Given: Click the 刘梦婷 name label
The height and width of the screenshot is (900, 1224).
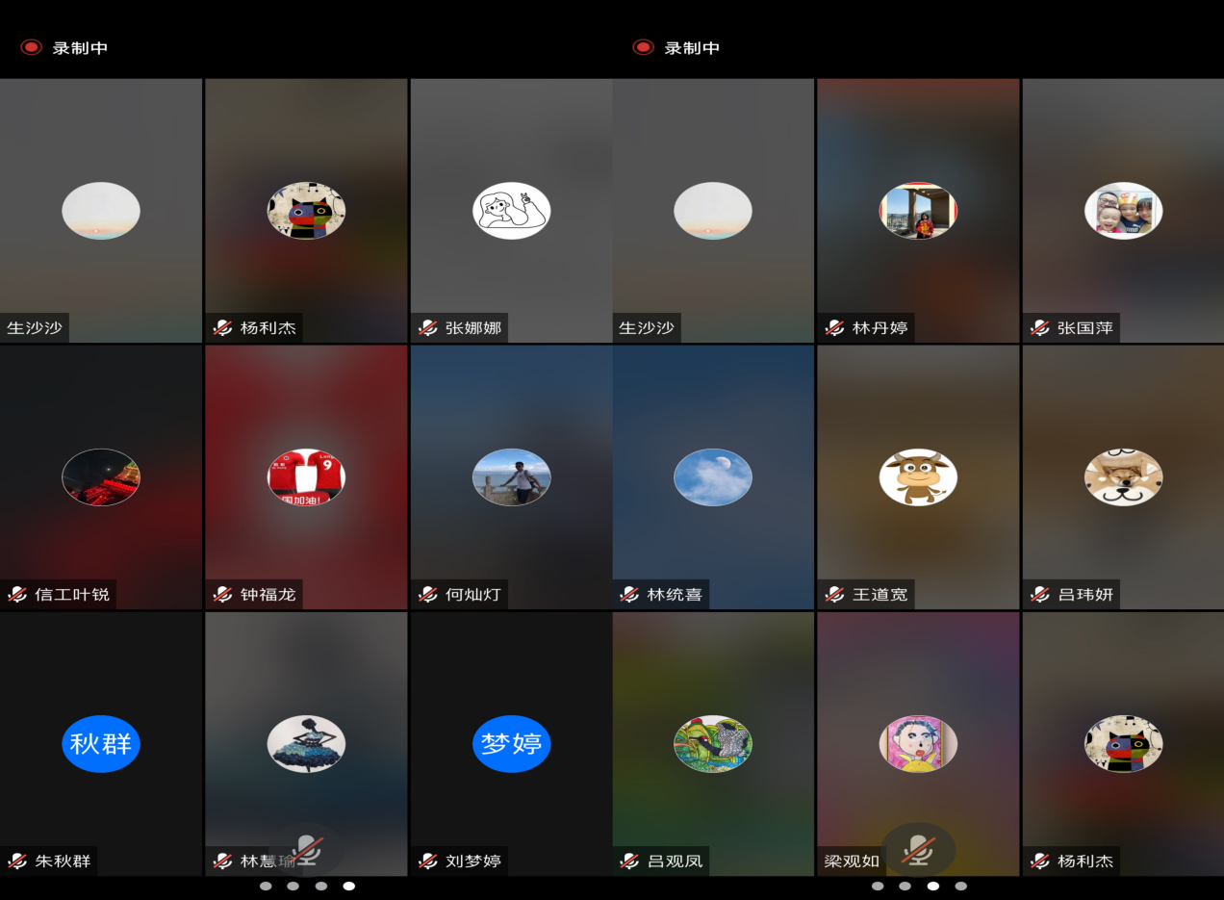Looking at the screenshot, I should 472,861.
